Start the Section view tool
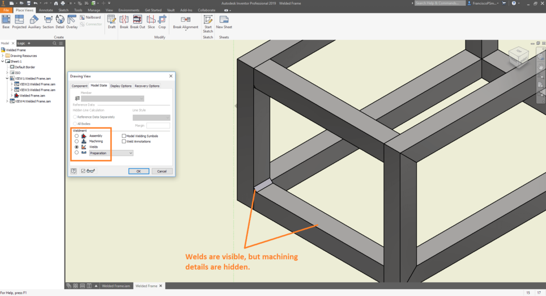 pos(48,21)
